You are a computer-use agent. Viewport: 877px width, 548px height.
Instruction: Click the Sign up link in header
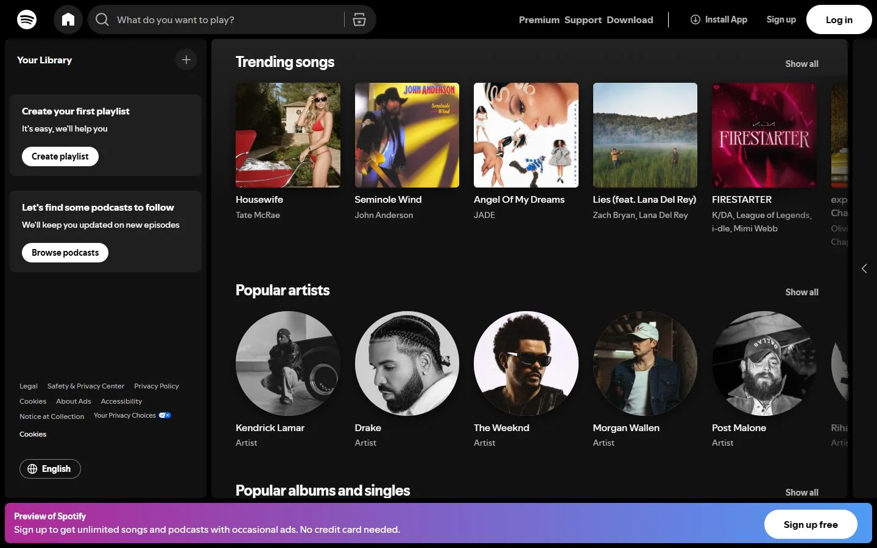pyautogui.click(x=781, y=19)
